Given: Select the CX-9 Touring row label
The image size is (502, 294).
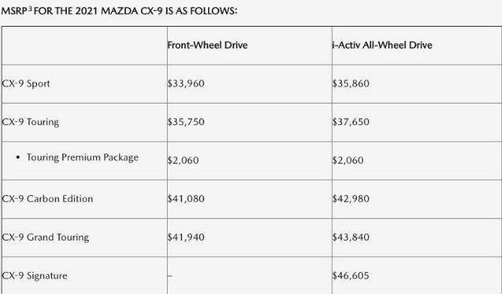Looking at the screenshot, I should [31, 123].
